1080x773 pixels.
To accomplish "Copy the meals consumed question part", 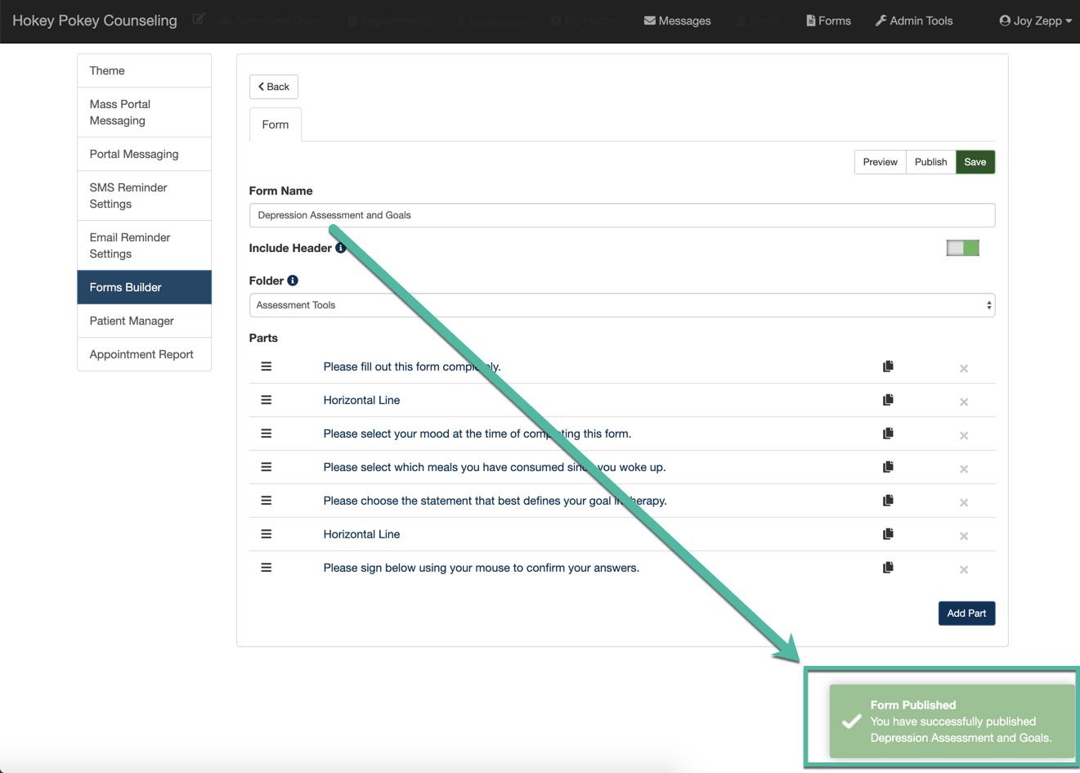I will click(x=888, y=467).
